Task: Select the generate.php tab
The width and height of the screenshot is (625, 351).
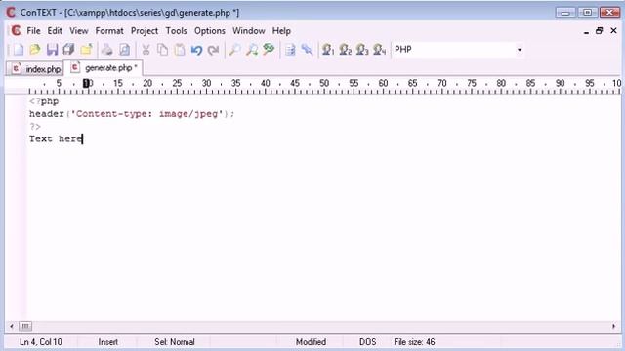Action: pos(104,68)
